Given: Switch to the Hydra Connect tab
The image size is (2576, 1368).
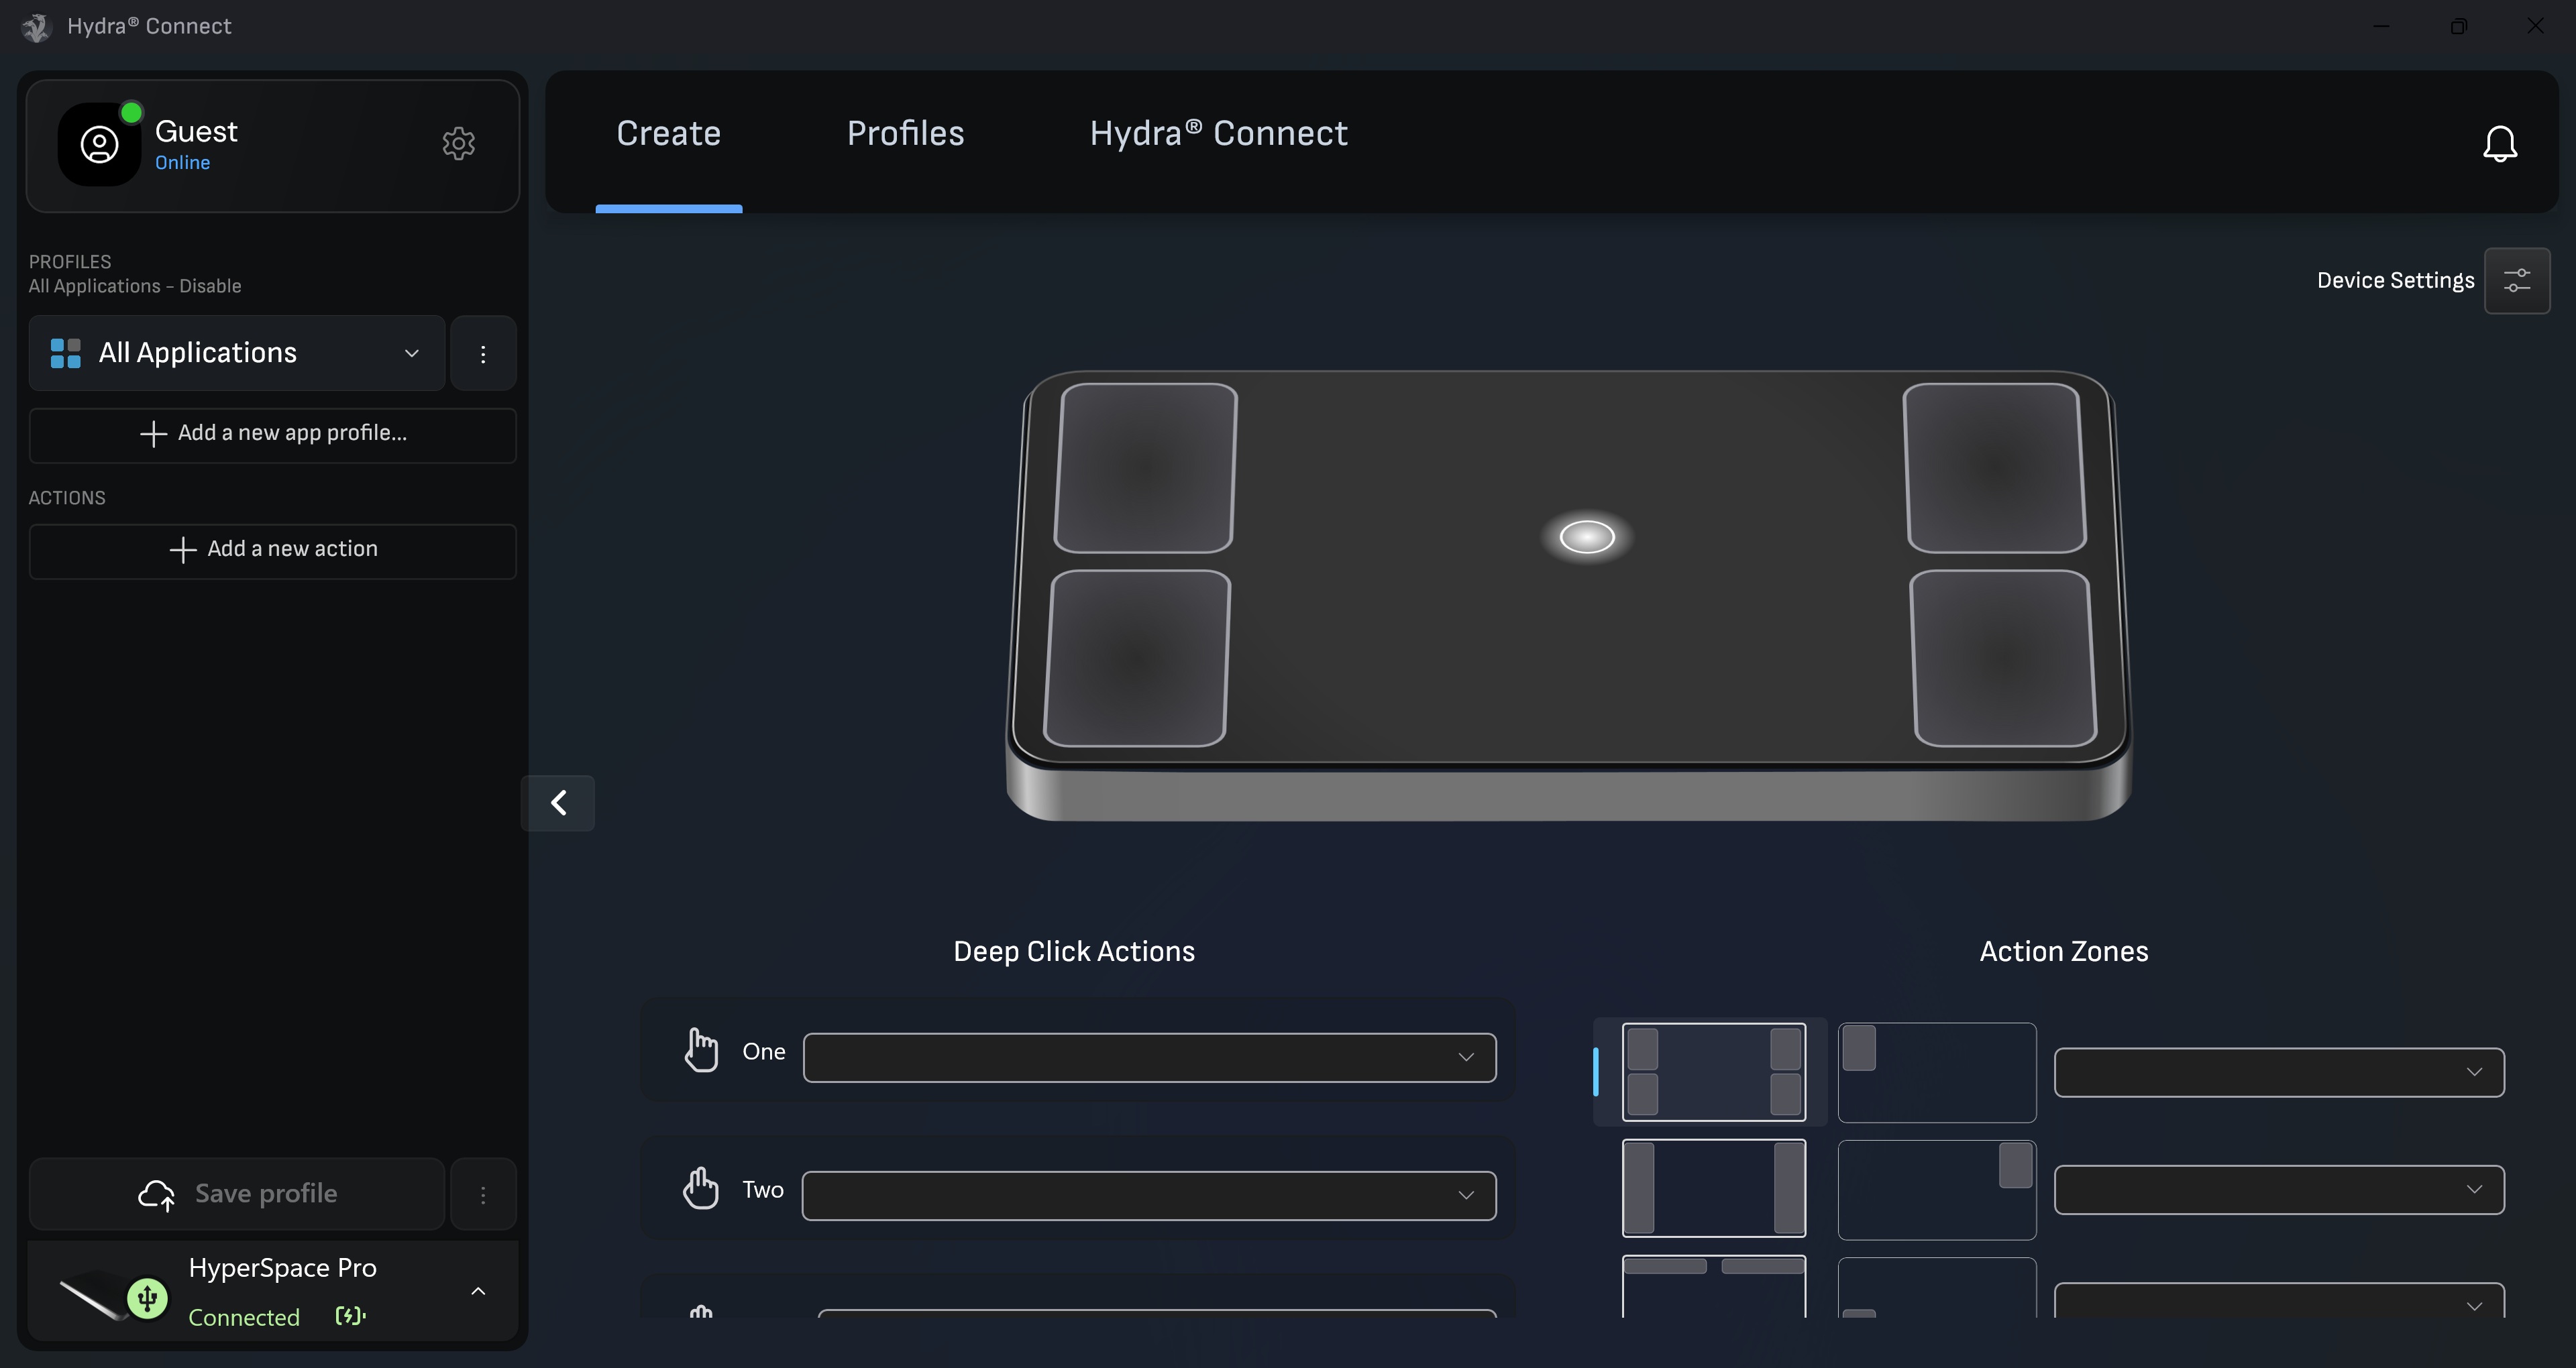Looking at the screenshot, I should [x=1217, y=133].
